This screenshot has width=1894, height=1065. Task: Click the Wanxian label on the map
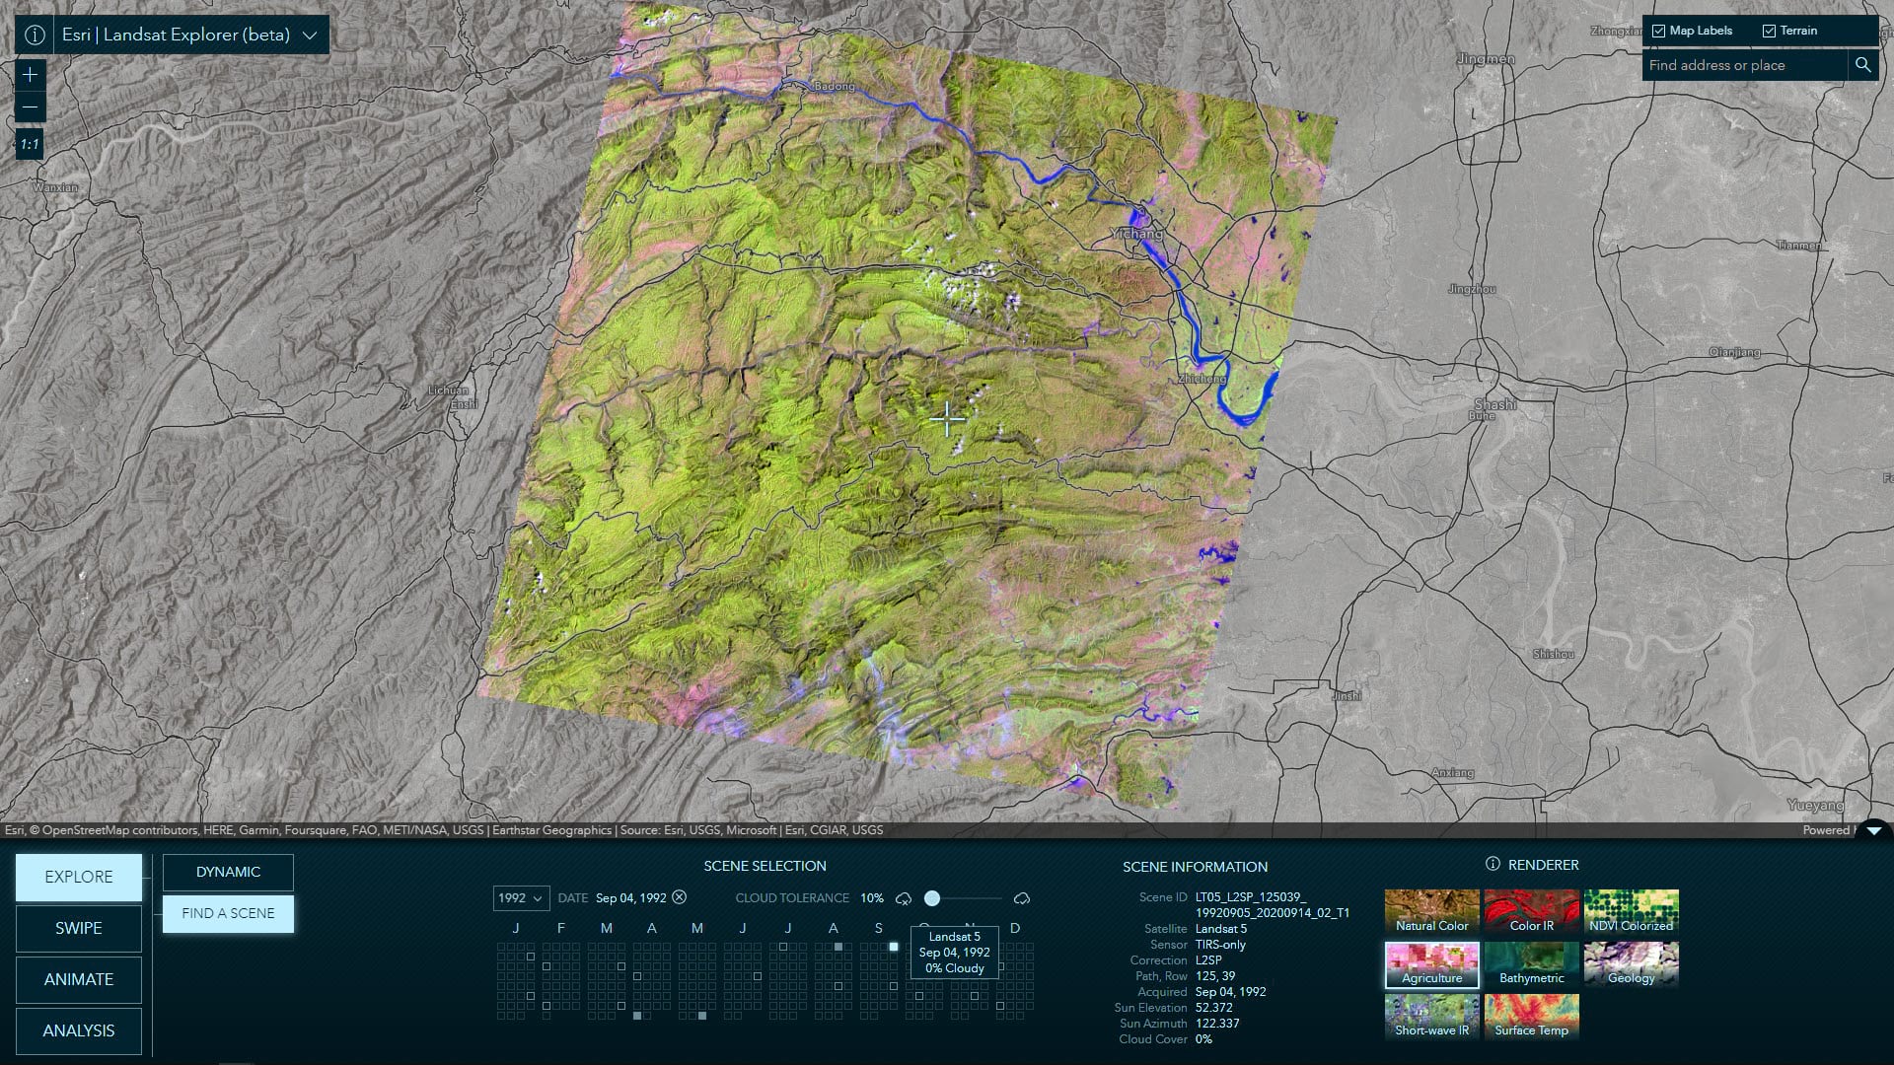click(x=55, y=187)
